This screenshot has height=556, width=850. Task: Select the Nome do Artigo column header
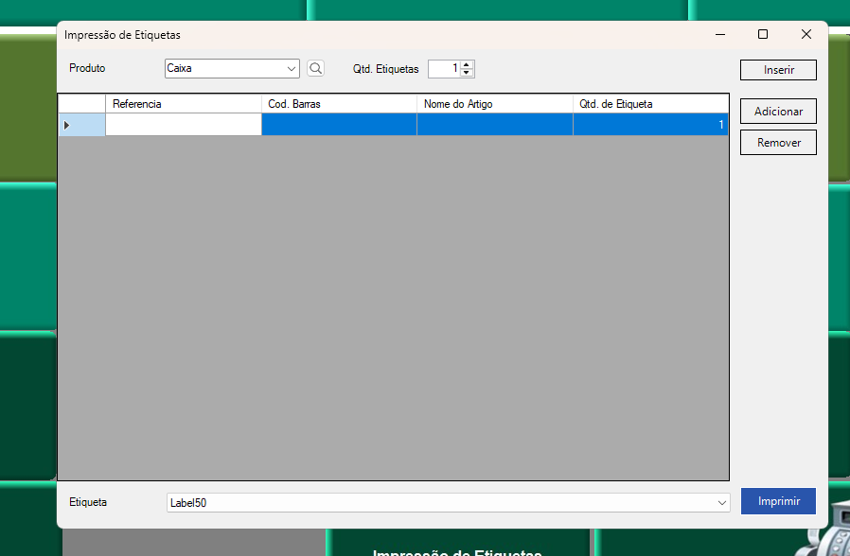tap(494, 104)
